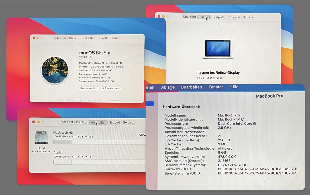Click the Apple volume storage usage bar
310x195 pixels.
99,162
